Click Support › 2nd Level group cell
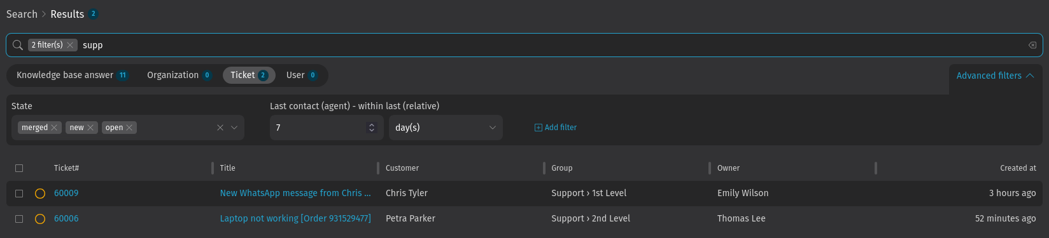The image size is (1049, 238). tap(591, 218)
